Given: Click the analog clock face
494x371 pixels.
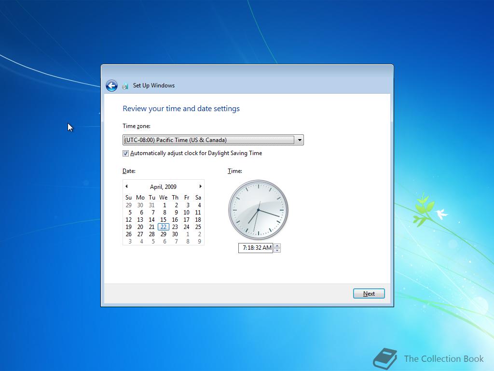Looking at the screenshot, I should click(x=259, y=210).
